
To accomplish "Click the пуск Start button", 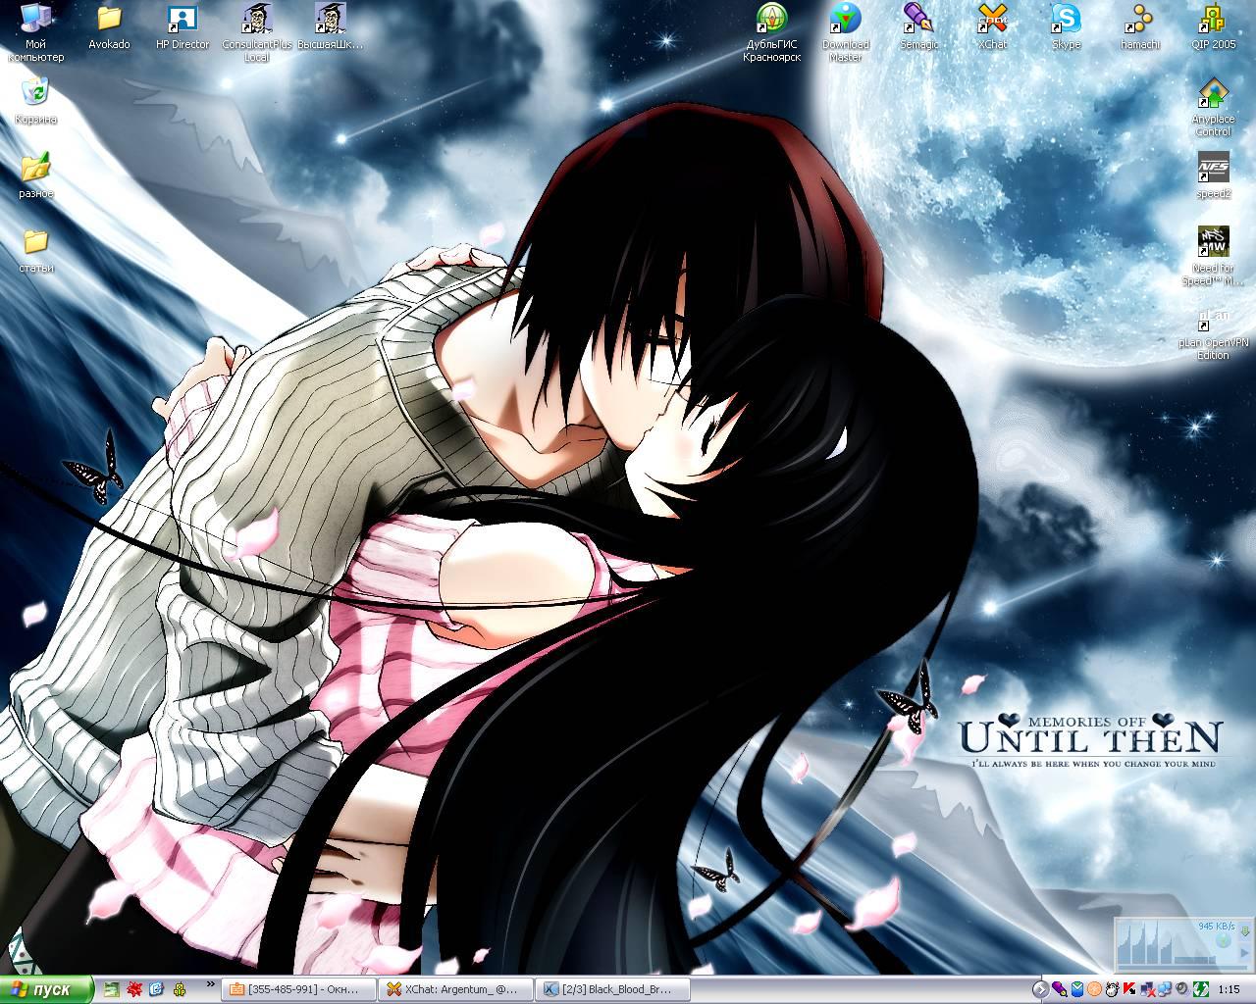I will point(45,989).
